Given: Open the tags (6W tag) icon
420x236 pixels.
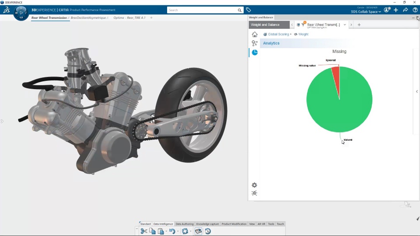Looking at the screenshot, I should point(248,10).
